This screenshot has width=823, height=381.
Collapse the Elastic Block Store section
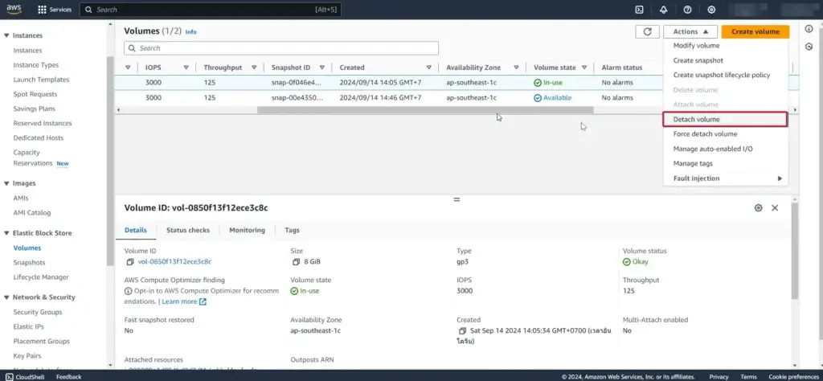[x=6, y=233]
